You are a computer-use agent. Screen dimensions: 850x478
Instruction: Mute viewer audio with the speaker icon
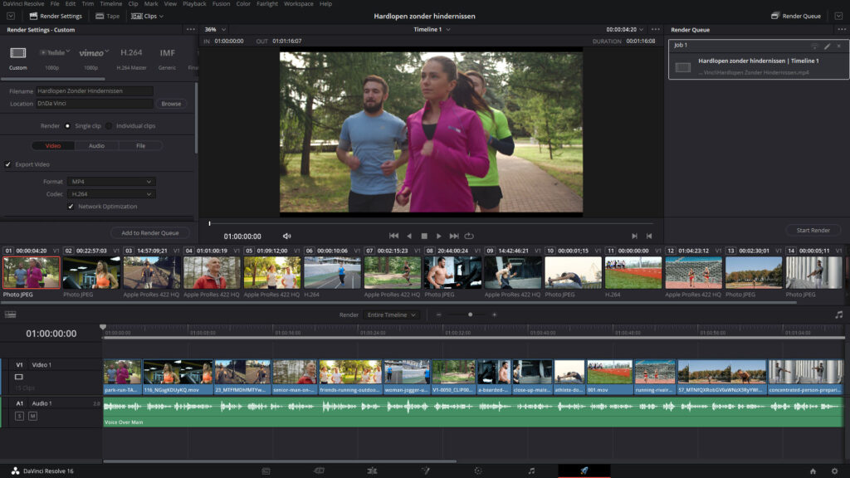[286, 237]
